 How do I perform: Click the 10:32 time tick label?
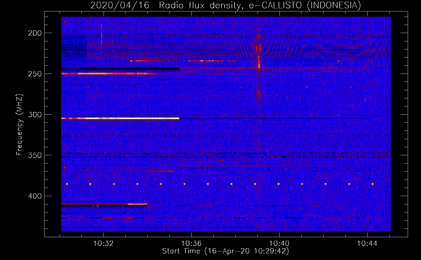[x=104, y=244]
